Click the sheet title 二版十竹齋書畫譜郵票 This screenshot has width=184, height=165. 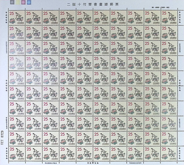point(93,4)
